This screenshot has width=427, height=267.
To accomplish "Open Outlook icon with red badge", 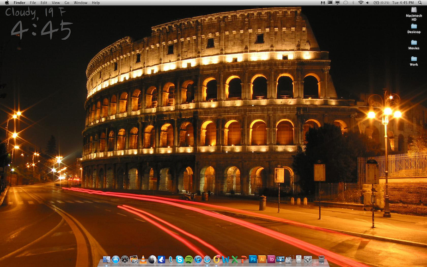I will coord(216,259).
